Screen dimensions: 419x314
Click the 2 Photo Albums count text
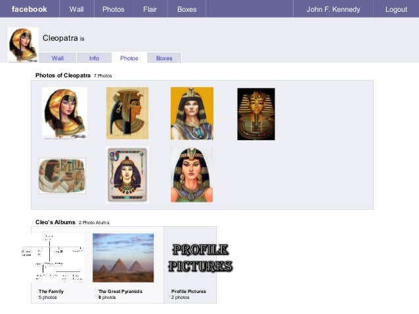point(94,222)
